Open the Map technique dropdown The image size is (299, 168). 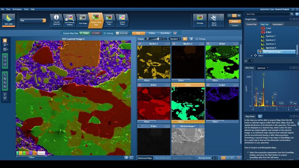[44, 20]
